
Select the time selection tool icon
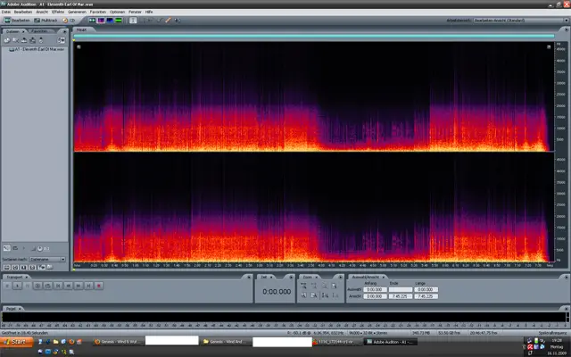(132, 20)
